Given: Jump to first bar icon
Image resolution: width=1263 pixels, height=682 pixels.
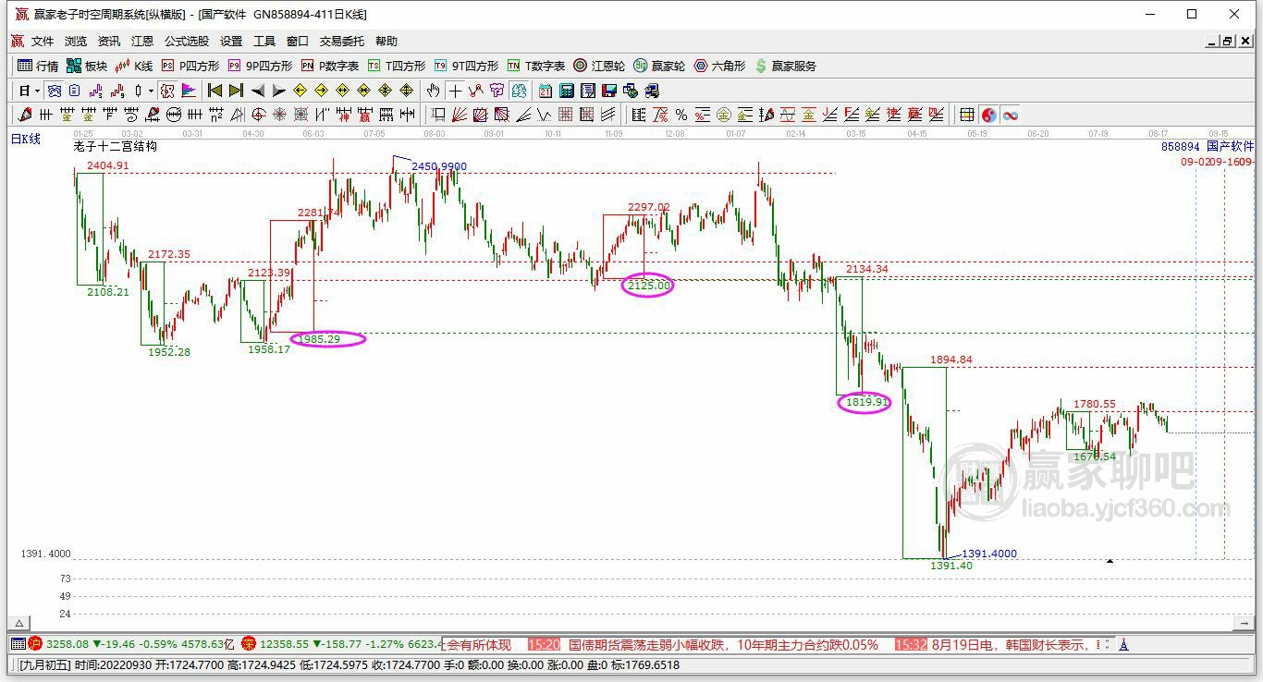Looking at the screenshot, I should click(215, 91).
